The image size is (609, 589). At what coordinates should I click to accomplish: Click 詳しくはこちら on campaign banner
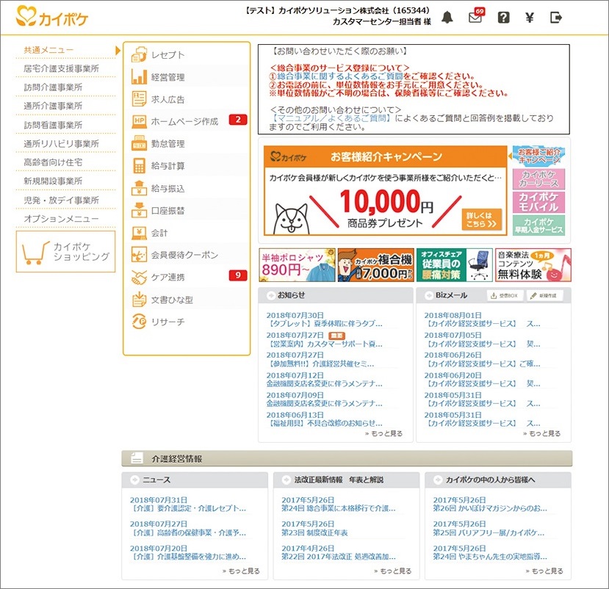tap(481, 220)
